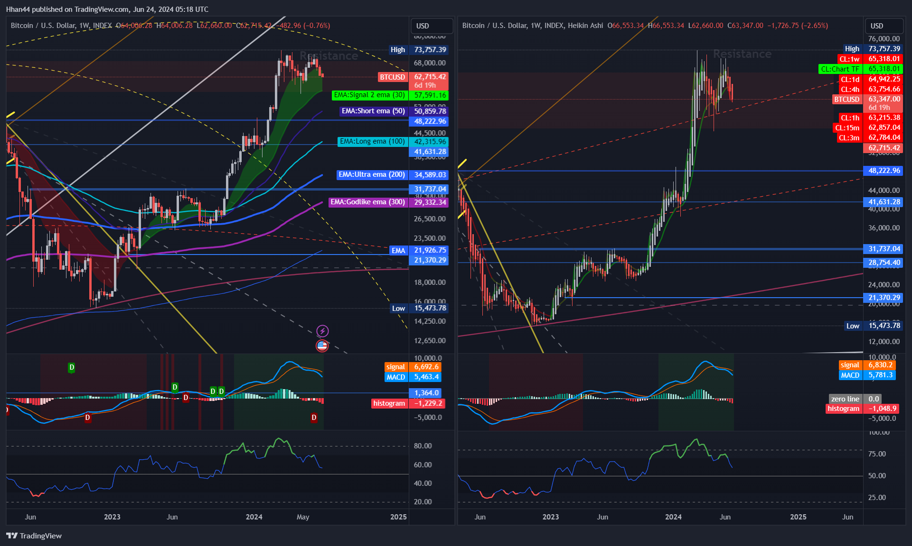Click left chart 21,370.29 level label
The height and width of the screenshot is (546, 912).
429,260
